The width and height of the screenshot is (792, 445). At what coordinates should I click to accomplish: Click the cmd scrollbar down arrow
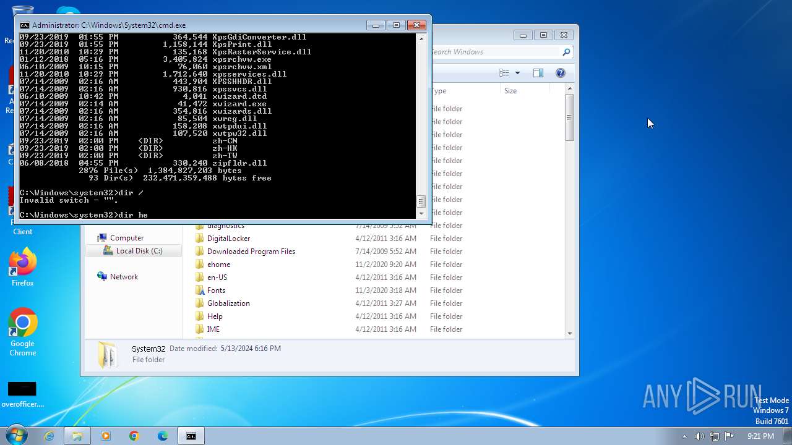coord(421,213)
